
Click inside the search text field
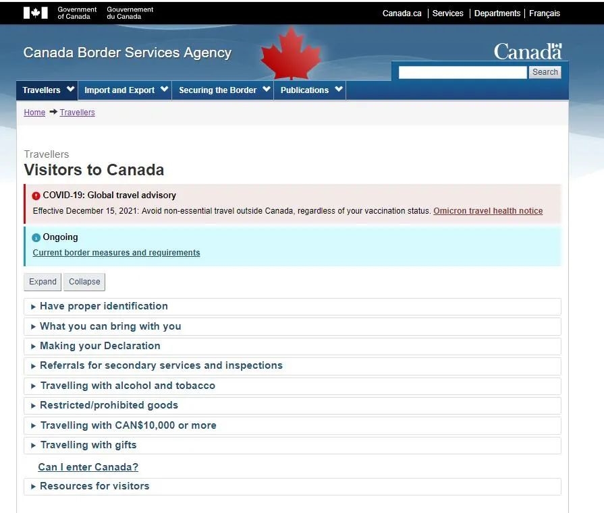pyautogui.click(x=462, y=72)
